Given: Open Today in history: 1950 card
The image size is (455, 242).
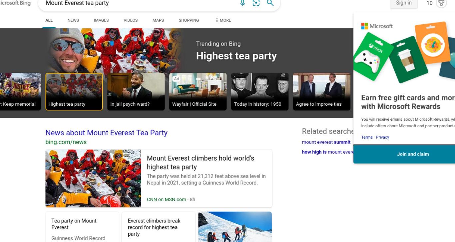Looking at the screenshot, I should click(x=260, y=91).
